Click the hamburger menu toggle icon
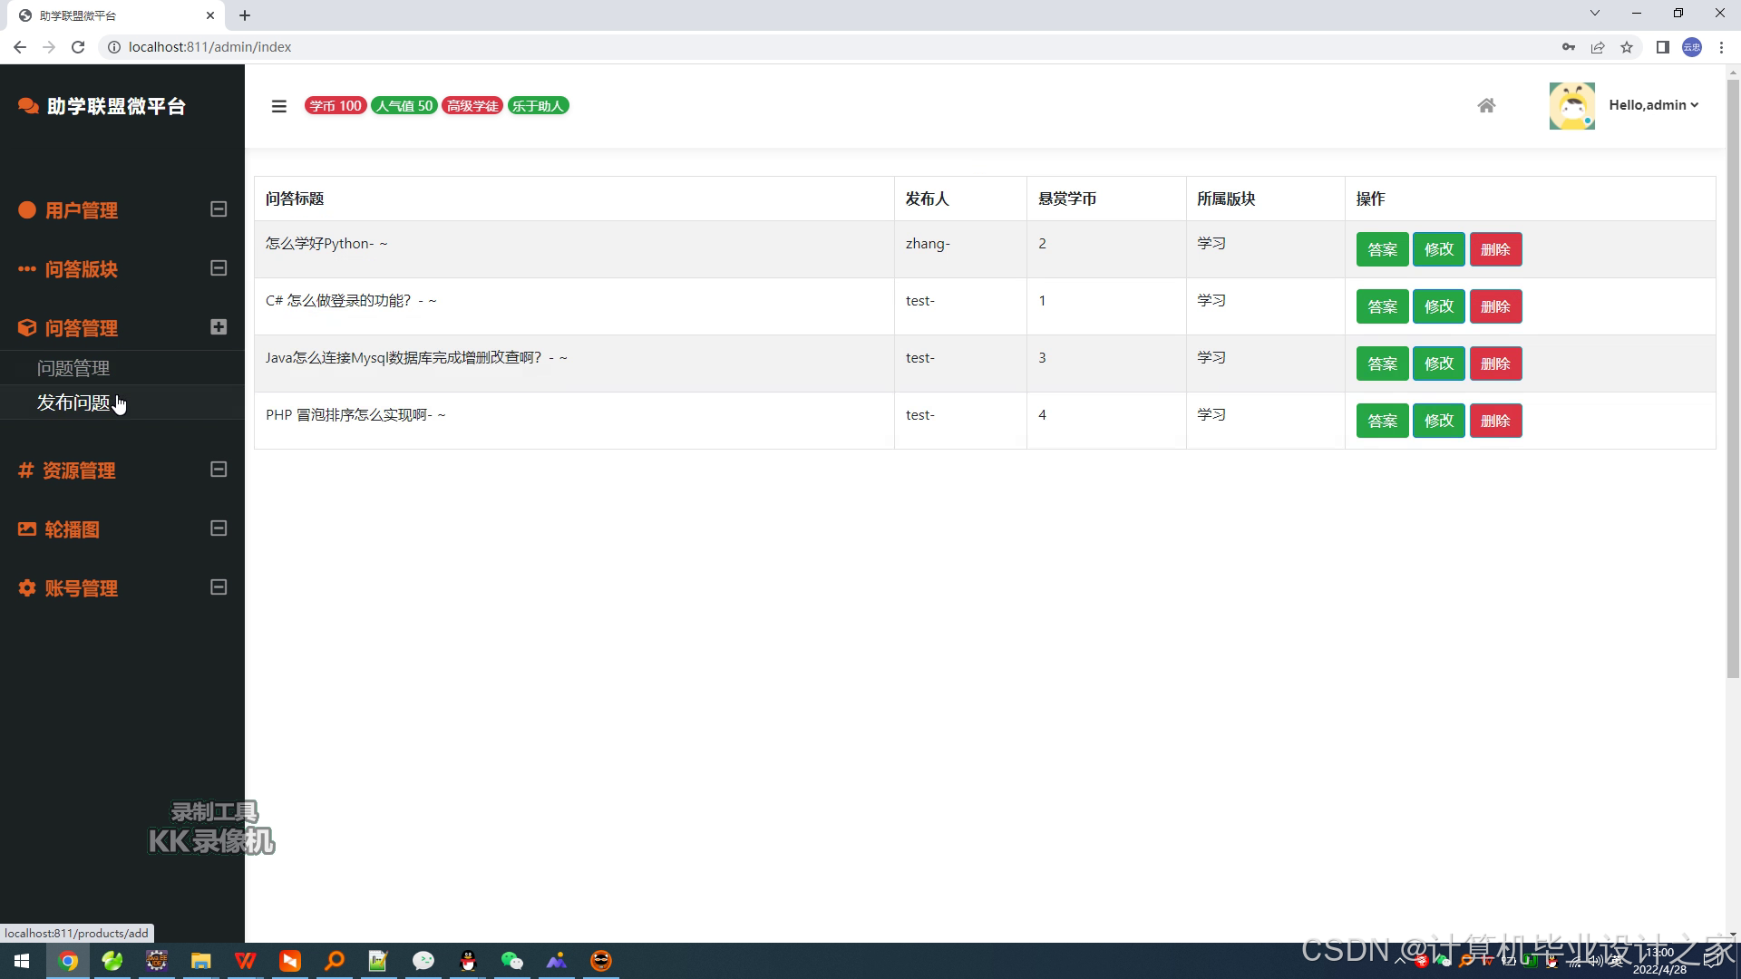 click(x=278, y=106)
